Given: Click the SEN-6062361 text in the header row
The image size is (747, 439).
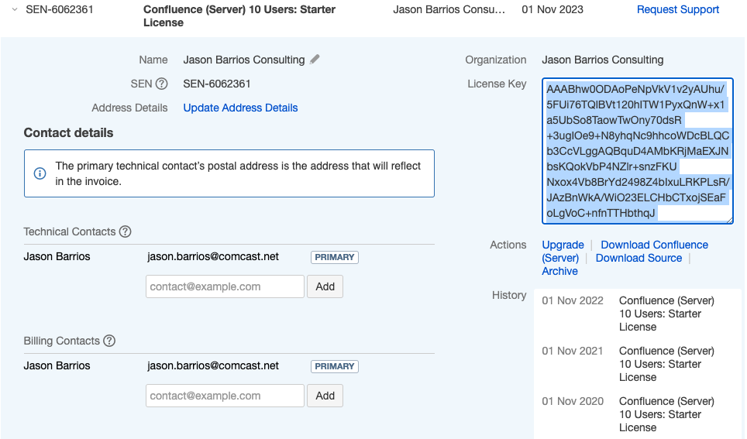Looking at the screenshot, I should 60,9.
